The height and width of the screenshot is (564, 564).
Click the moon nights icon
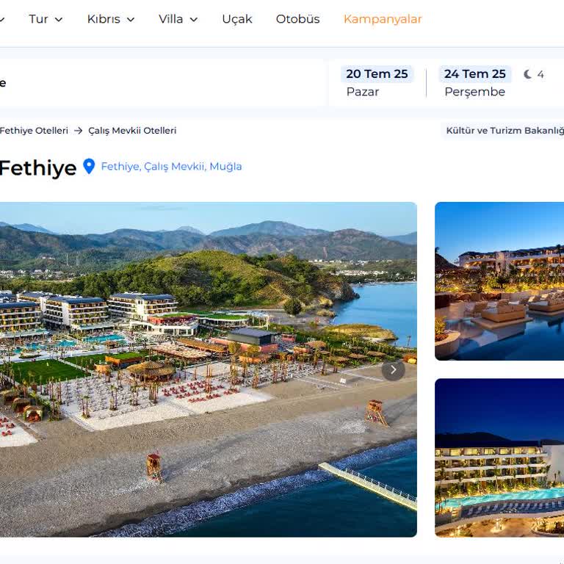pyautogui.click(x=528, y=74)
